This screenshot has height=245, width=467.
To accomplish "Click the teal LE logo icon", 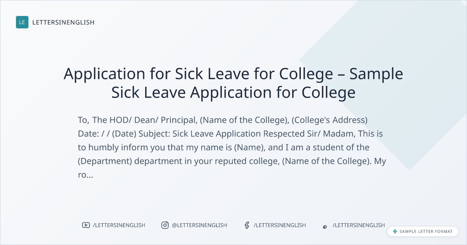I will [22, 22].
